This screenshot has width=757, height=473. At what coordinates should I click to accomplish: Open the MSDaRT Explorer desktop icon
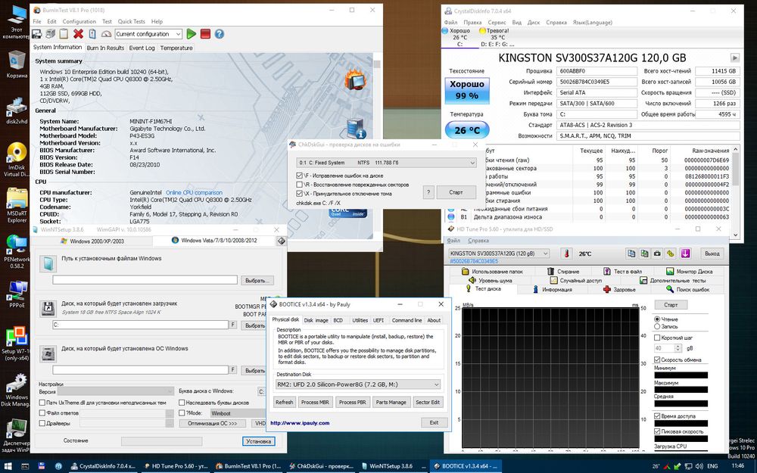[17, 206]
